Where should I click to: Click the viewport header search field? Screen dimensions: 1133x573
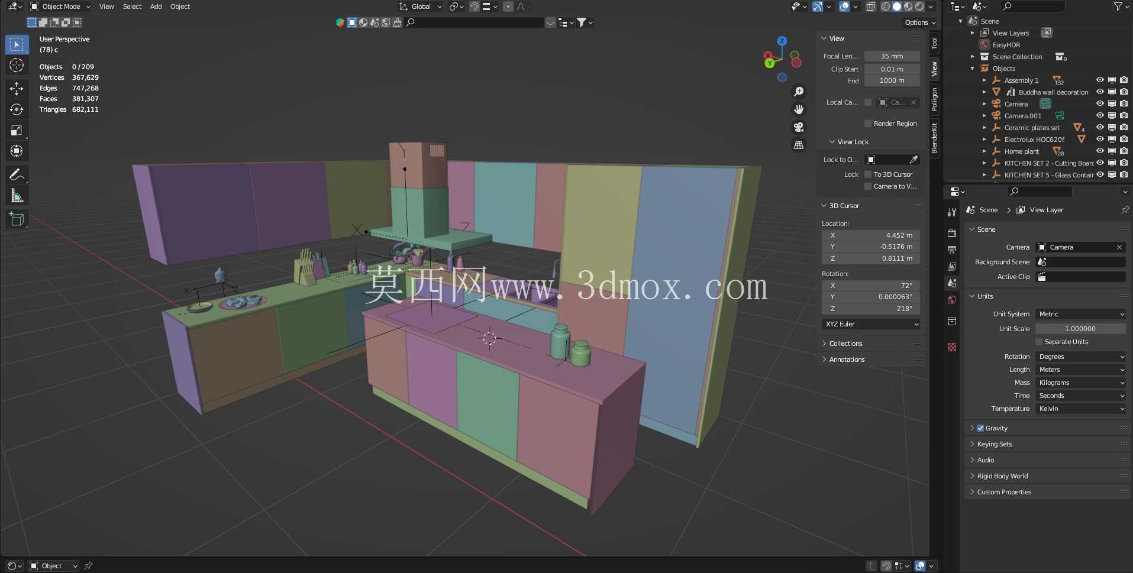click(x=474, y=22)
